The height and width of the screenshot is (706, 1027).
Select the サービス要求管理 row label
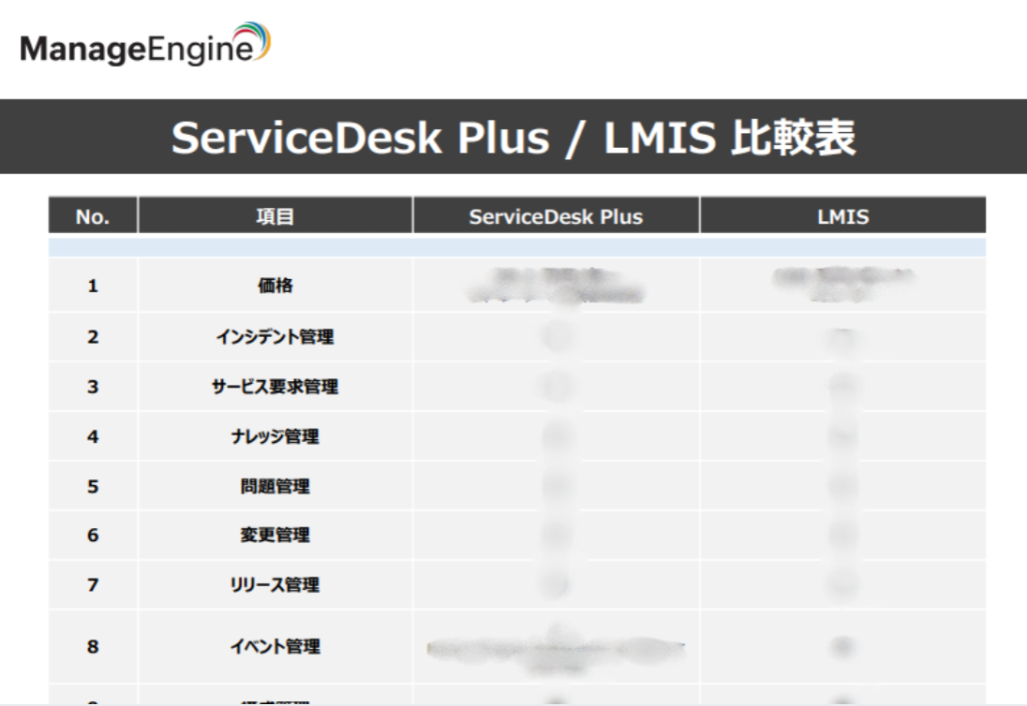(273, 387)
